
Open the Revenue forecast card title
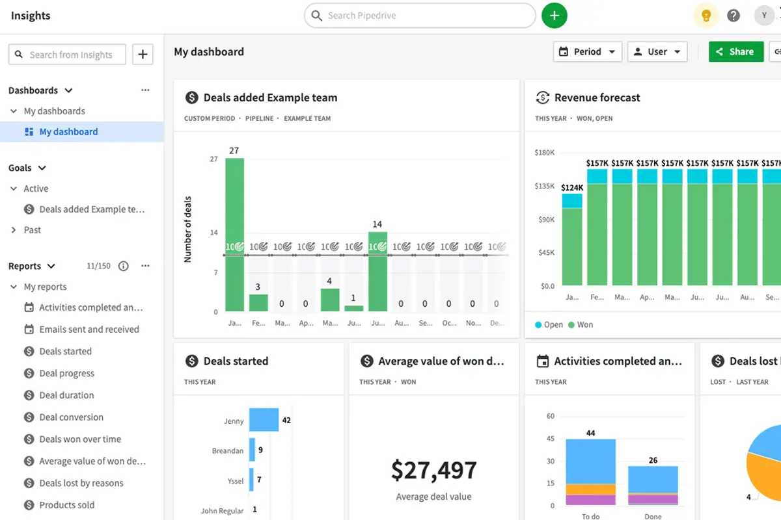597,97
